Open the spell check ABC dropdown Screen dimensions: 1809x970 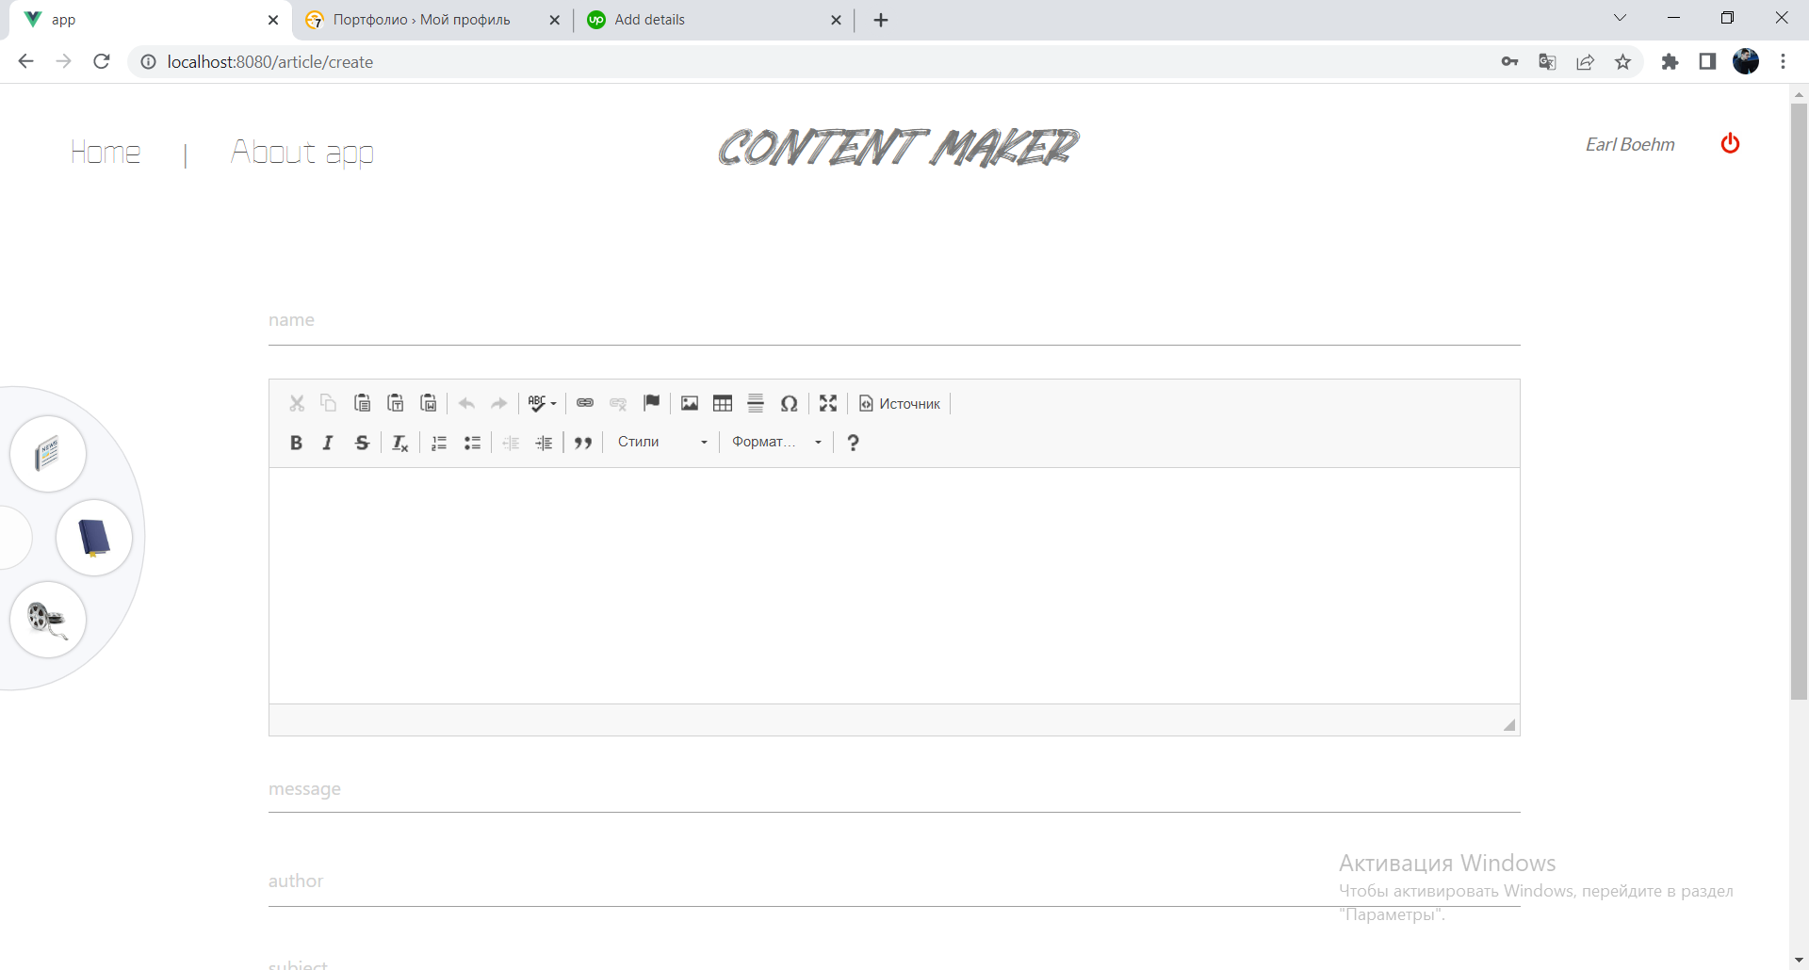click(542, 403)
